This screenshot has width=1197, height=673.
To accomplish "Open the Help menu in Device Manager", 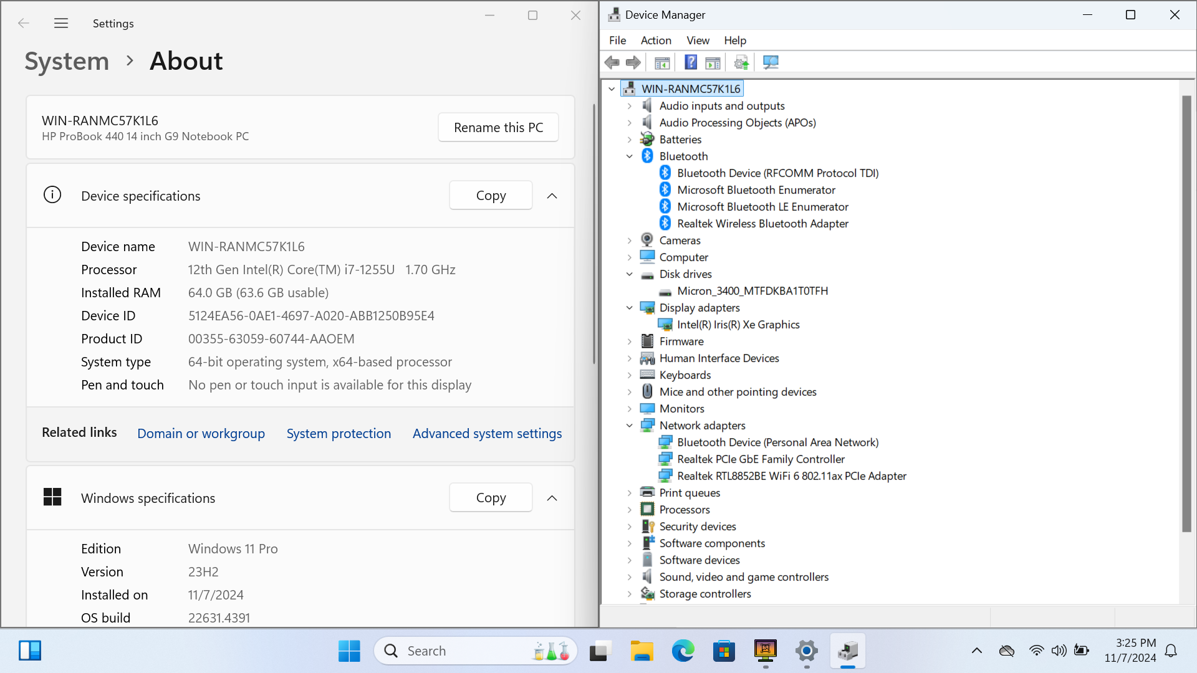I will click(x=735, y=40).
